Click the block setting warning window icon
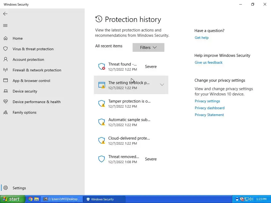271x203 pixels. (102, 85)
